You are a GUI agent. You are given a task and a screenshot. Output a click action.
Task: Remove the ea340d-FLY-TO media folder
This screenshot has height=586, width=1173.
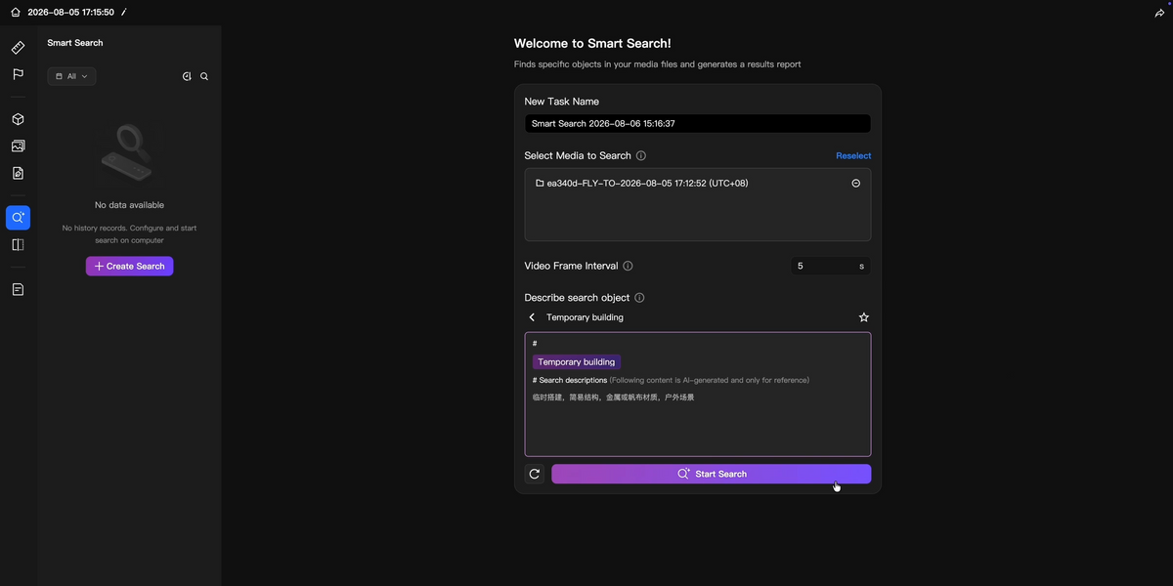point(856,183)
